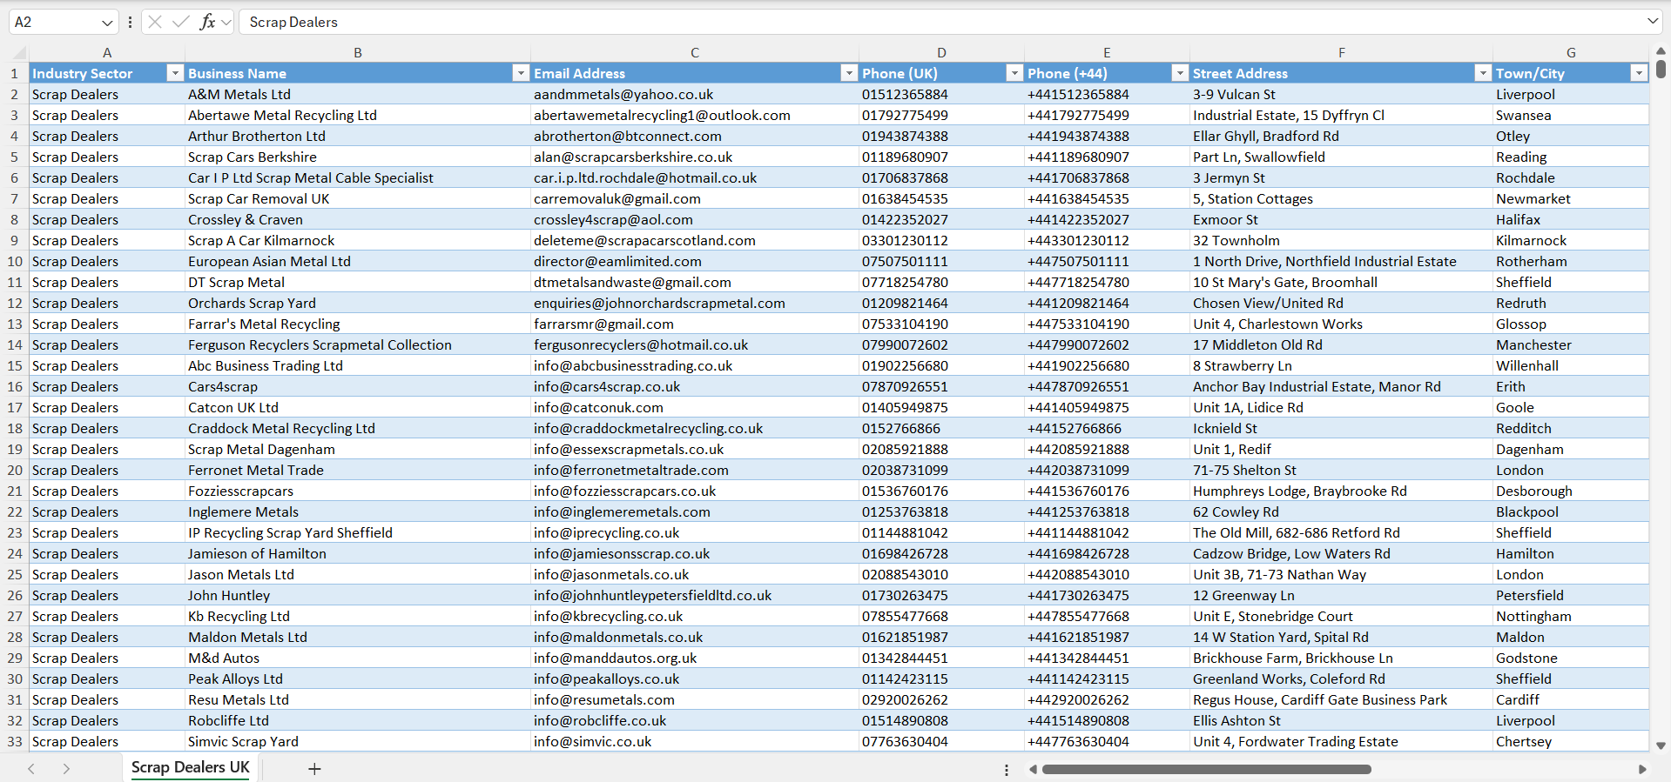1671x782 pixels.
Task: Add a new sheet with plus icon
Action: (x=314, y=769)
